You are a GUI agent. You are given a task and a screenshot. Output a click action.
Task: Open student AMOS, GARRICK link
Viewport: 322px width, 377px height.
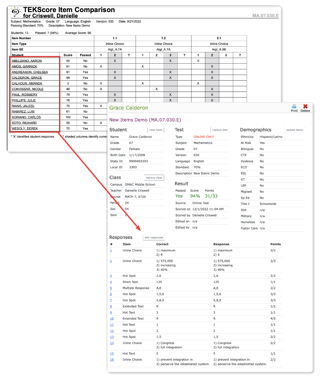click(x=25, y=66)
